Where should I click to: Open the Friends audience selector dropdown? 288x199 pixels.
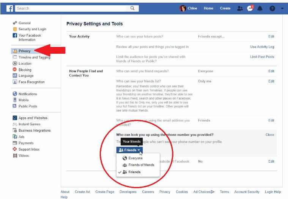pos(129,150)
